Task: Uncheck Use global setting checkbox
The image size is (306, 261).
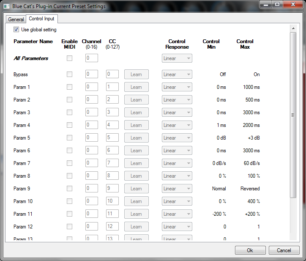Action: [16, 30]
